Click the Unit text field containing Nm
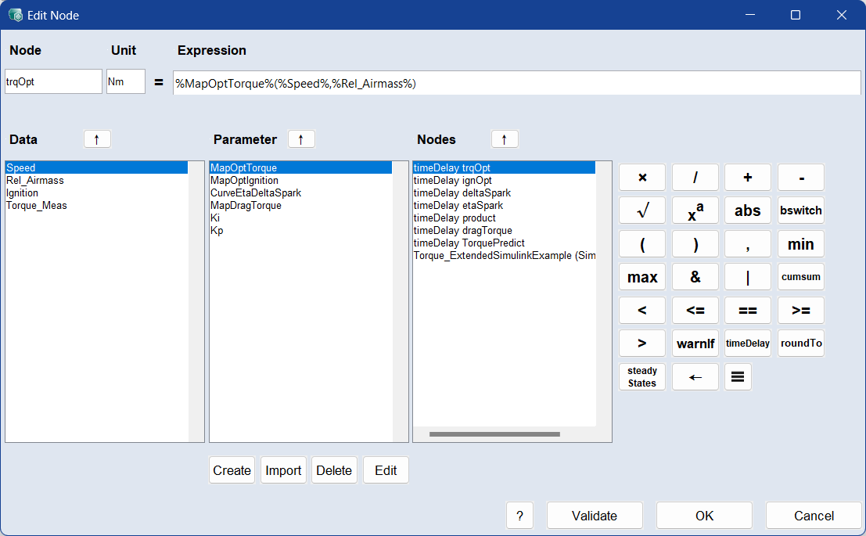Viewport: 866px width, 536px height. coord(125,82)
